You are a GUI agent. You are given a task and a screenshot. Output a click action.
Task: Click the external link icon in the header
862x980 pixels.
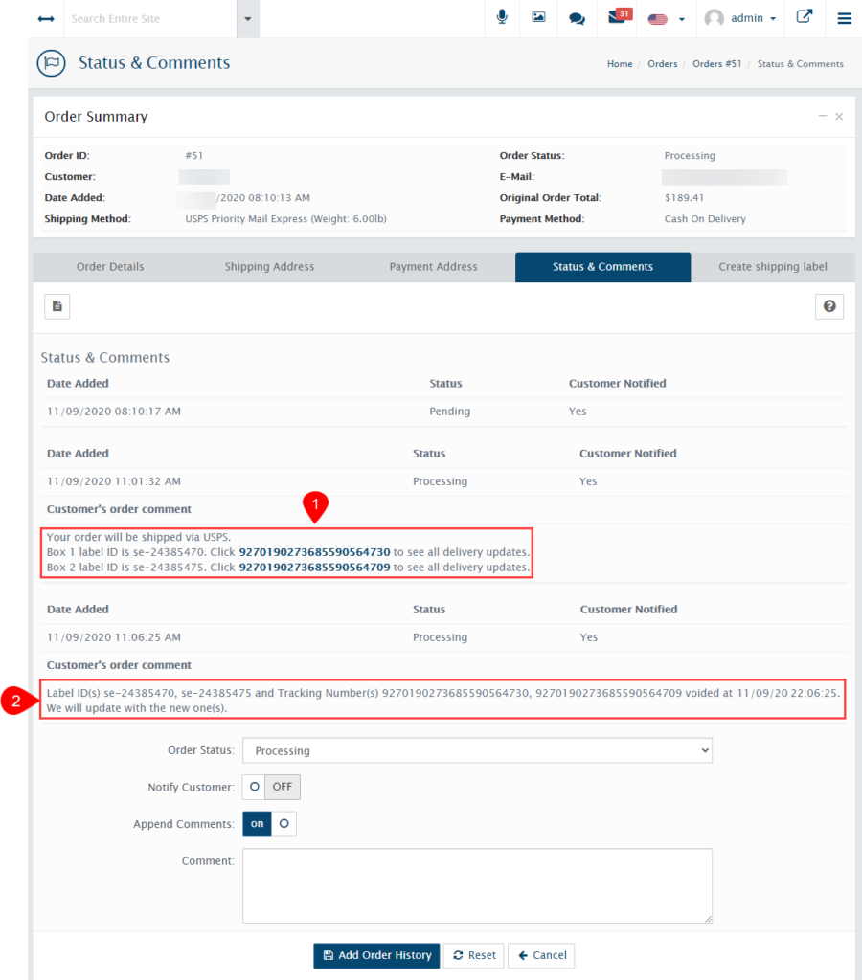(x=804, y=18)
